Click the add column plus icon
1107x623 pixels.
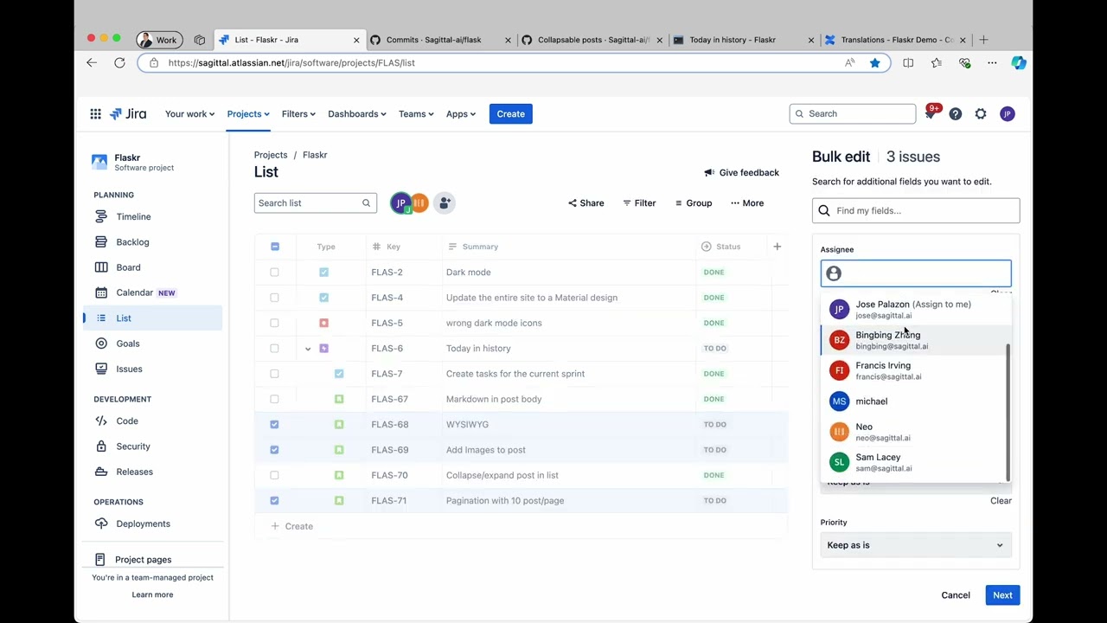tap(777, 247)
